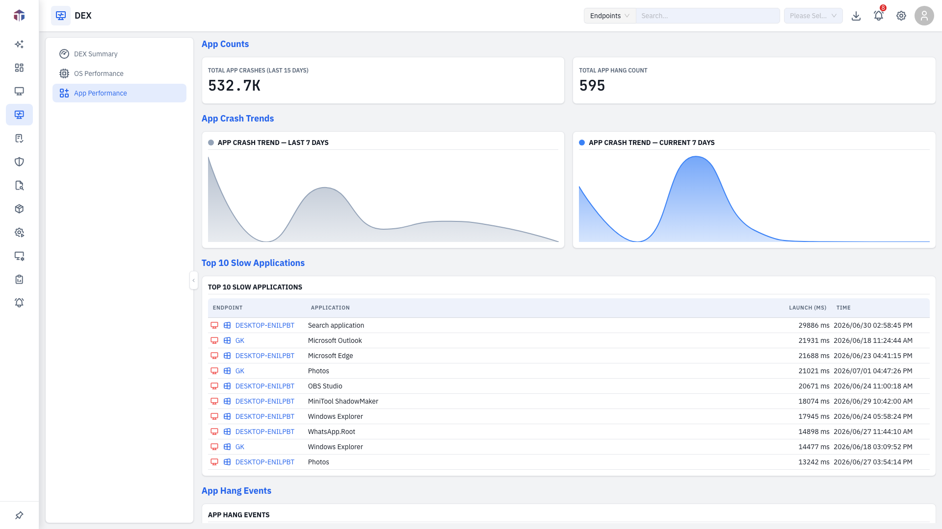The image size is (942, 529).
Task: Click the DEX header monitor icon
Action: 61,16
